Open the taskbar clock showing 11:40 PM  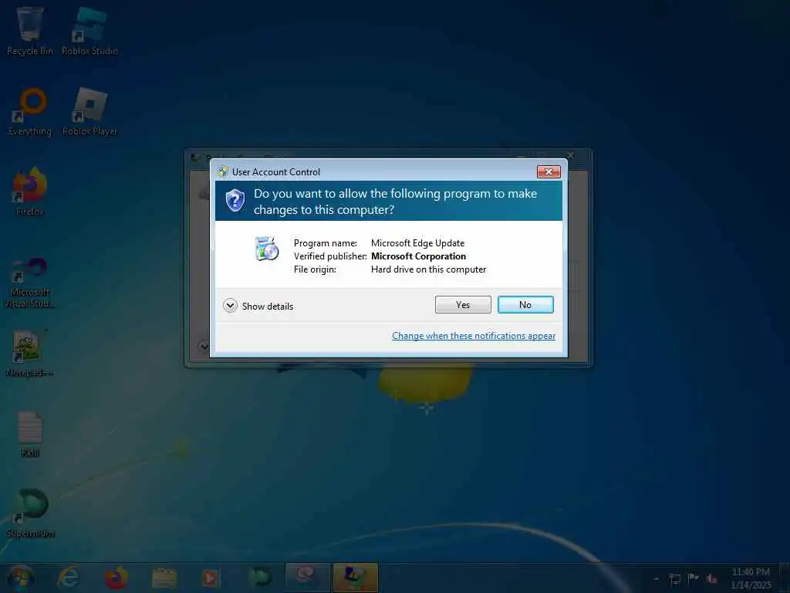(751, 578)
